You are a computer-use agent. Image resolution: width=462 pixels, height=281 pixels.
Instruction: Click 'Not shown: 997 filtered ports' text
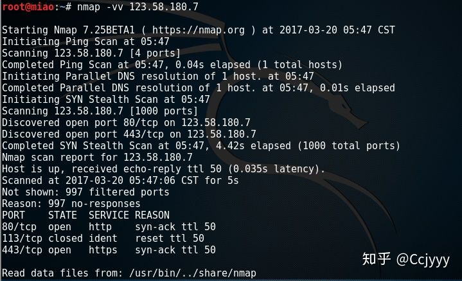(85, 192)
